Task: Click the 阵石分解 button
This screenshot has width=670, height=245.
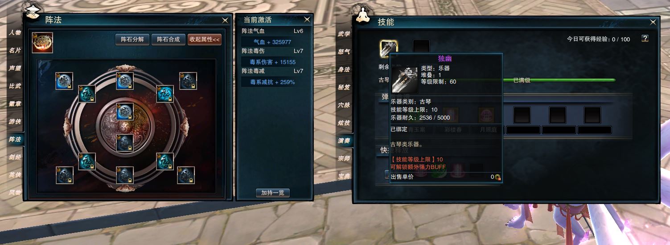Action: point(132,40)
